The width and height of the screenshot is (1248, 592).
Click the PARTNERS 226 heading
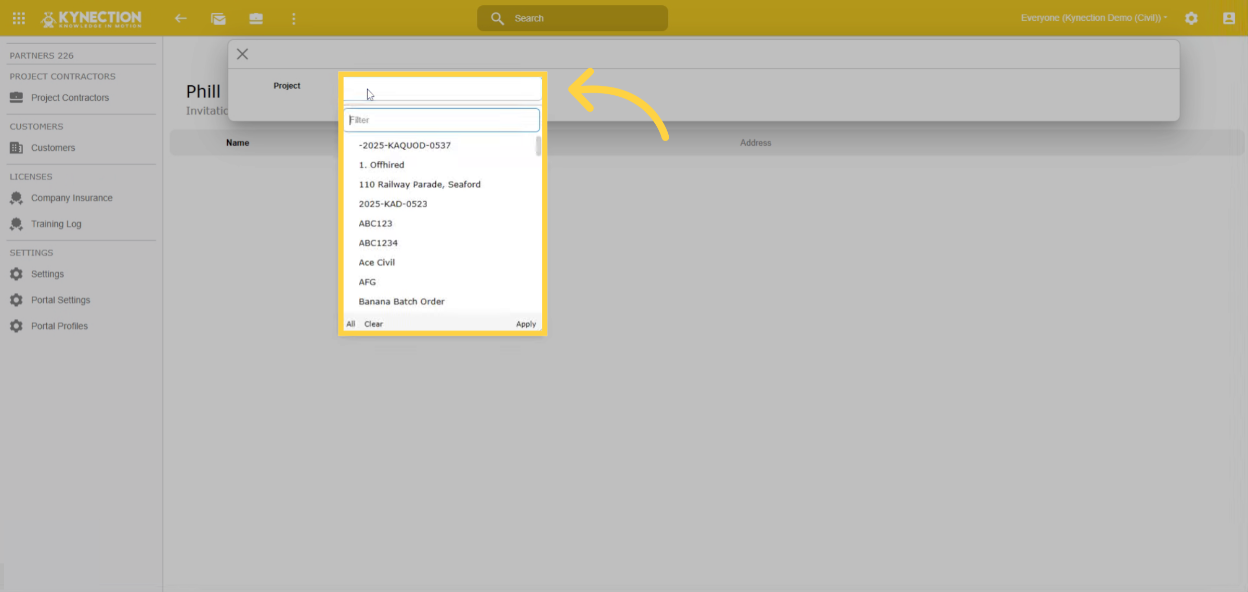point(42,55)
